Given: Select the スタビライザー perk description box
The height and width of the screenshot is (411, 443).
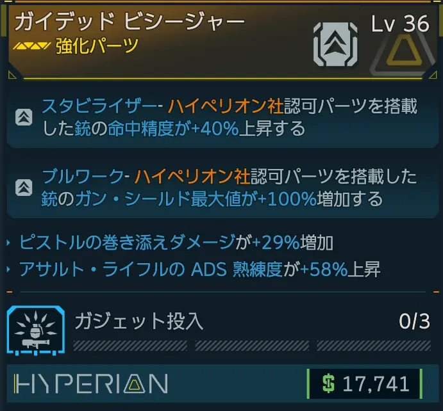Looking at the screenshot, I should coord(222,117).
